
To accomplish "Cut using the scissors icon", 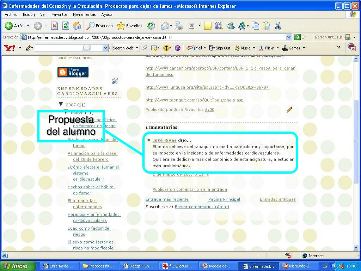I will click(278, 26).
